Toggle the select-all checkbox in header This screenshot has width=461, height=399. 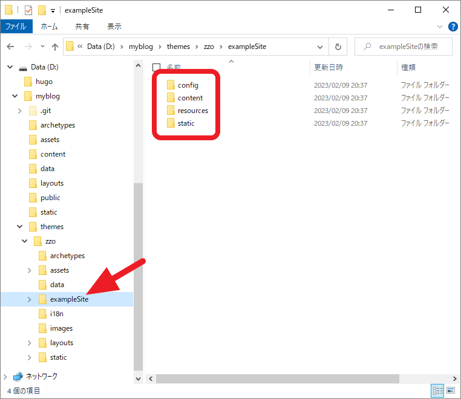[x=157, y=67]
